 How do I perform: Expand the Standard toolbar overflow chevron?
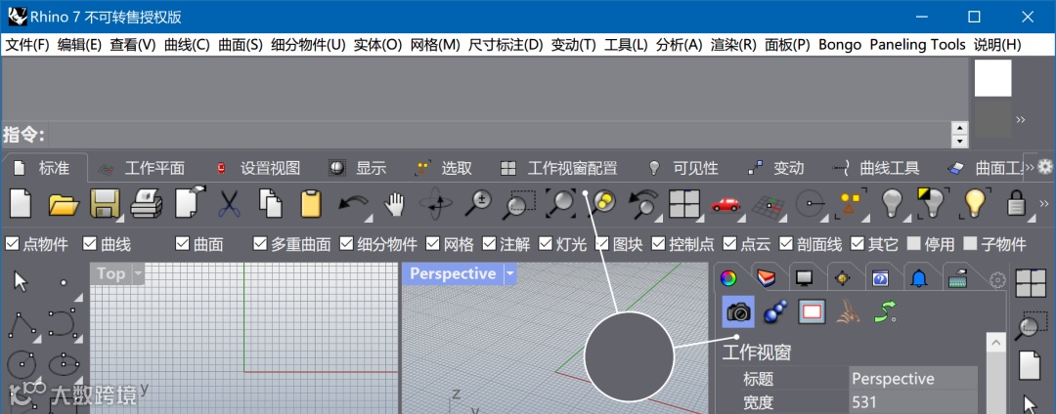pyautogui.click(x=1044, y=204)
